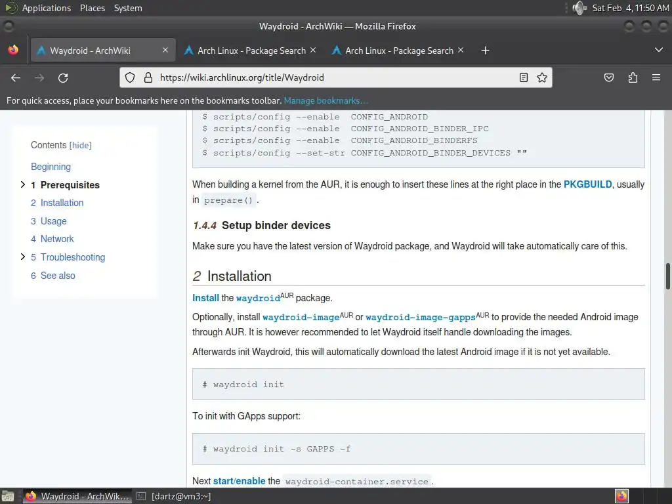Go to Network in contents

tap(52, 239)
